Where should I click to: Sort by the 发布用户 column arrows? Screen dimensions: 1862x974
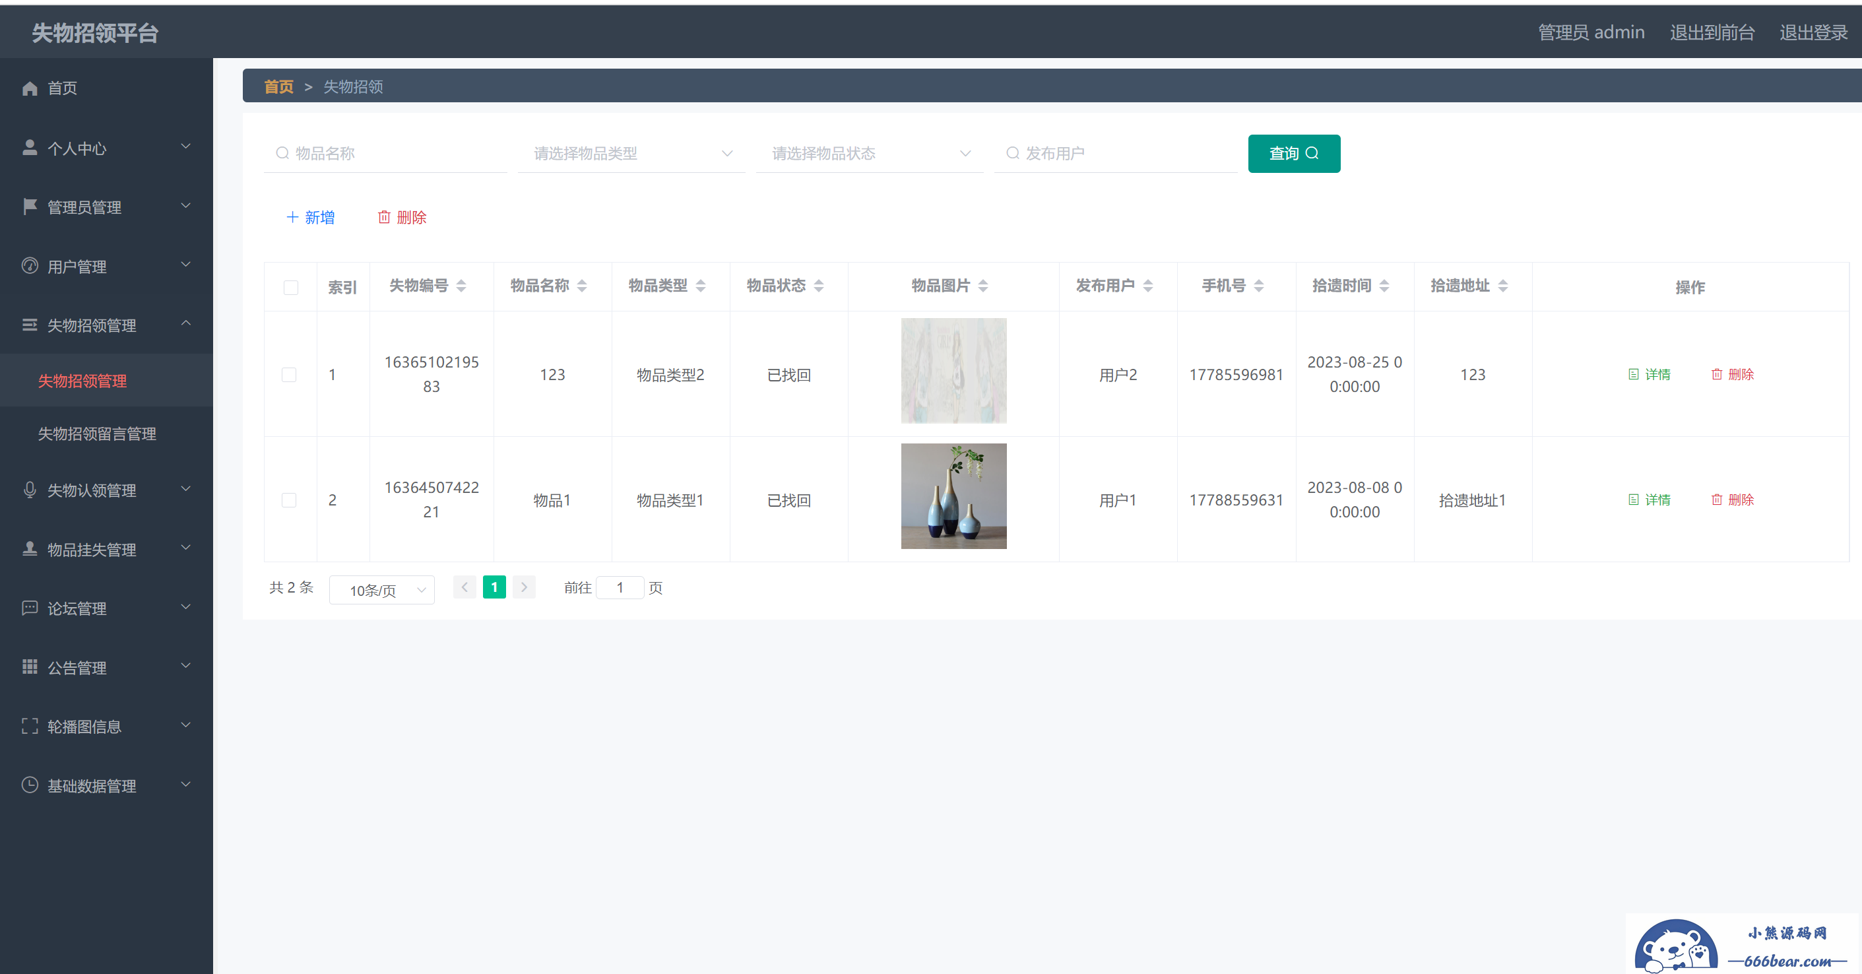click(x=1148, y=286)
